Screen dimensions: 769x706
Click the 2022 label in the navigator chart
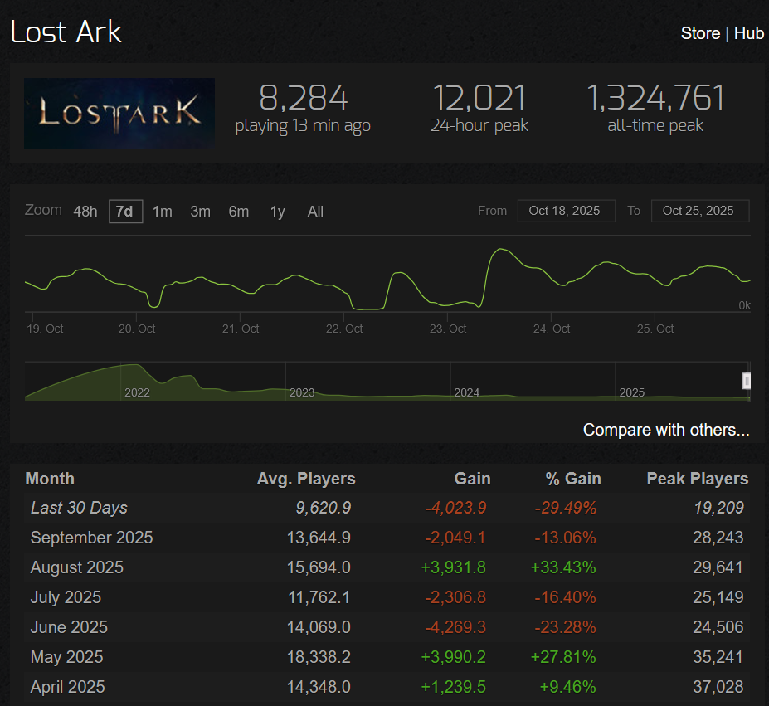coord(138,392)
